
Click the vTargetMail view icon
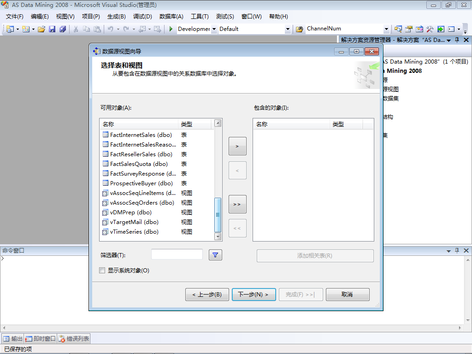(x=105, y=222)
